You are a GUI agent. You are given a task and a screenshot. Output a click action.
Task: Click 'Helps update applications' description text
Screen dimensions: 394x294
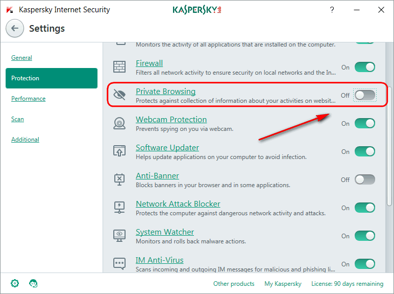pyautogui.click(x=221, y=157)
